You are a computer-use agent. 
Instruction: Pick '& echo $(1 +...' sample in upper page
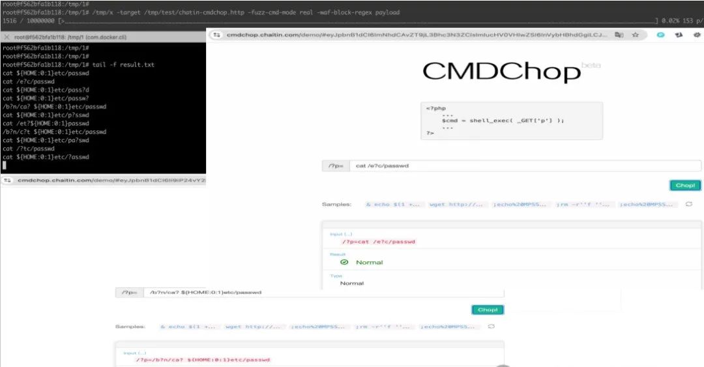coord(393,205)
